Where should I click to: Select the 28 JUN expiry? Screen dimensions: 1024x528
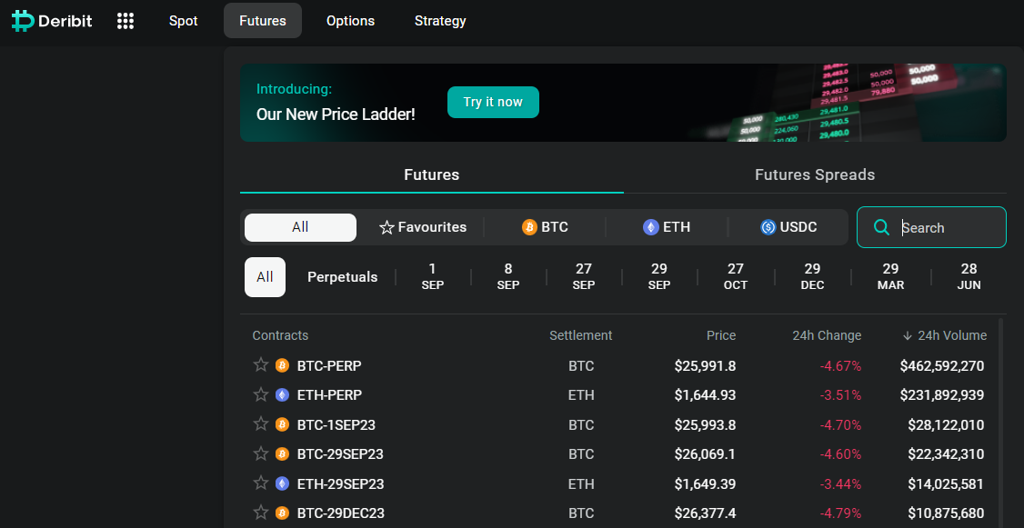pyautogui.click(x=969, y=277)
